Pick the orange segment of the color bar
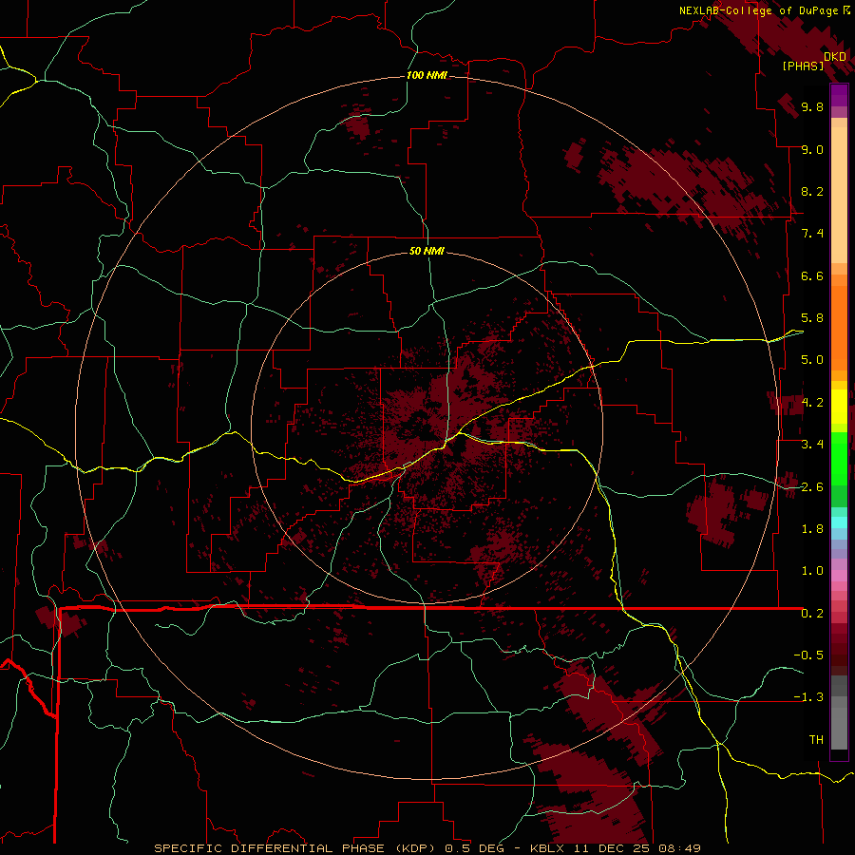This screenshot has width=855, height=855. pos(839,327)
